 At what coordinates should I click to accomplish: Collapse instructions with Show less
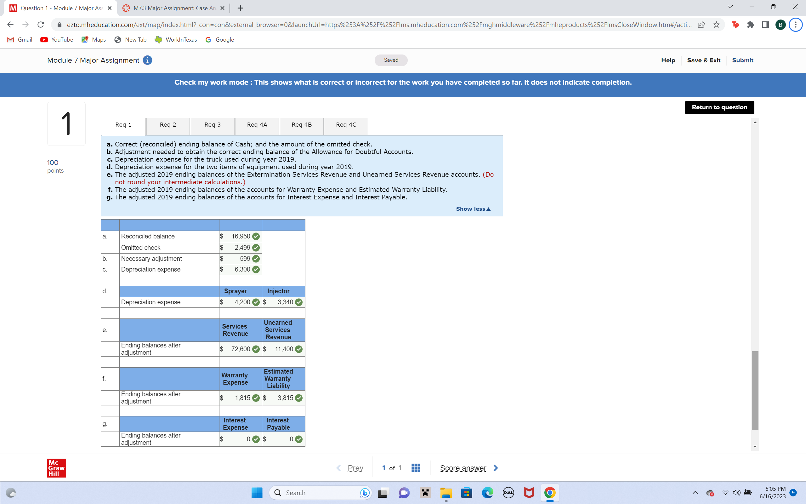(473, 209)
